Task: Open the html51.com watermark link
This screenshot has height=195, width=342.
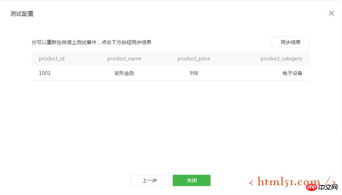Action: 289,182
